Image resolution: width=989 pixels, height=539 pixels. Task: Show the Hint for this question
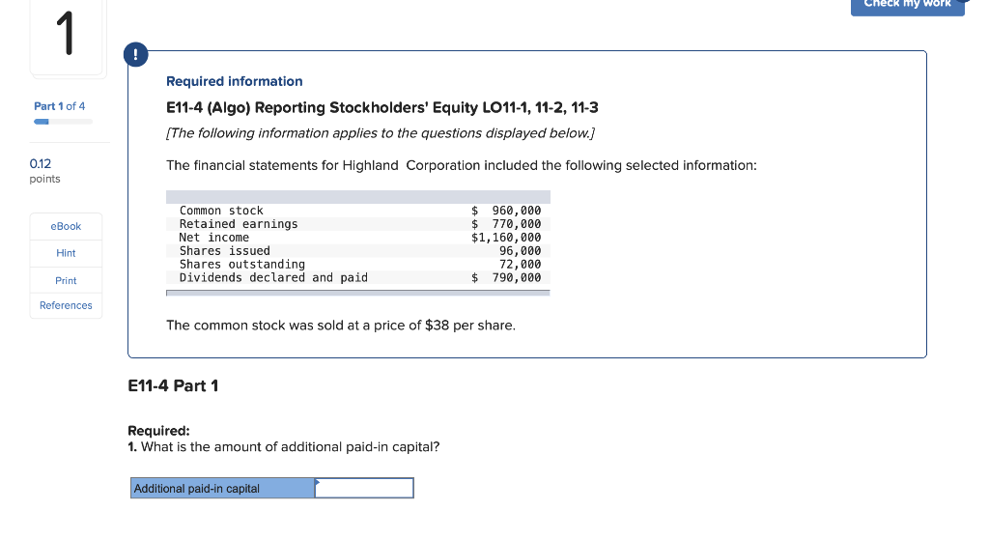[66, 253]
